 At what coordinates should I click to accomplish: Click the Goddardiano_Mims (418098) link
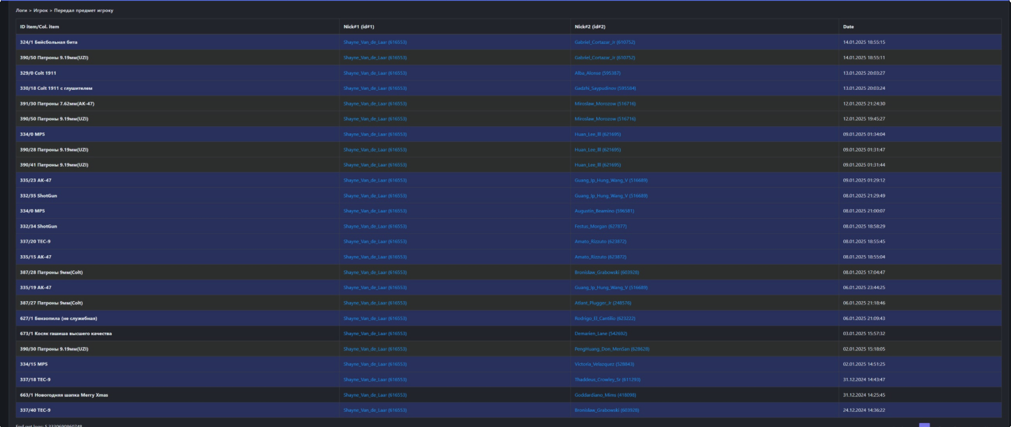point(605,395)
